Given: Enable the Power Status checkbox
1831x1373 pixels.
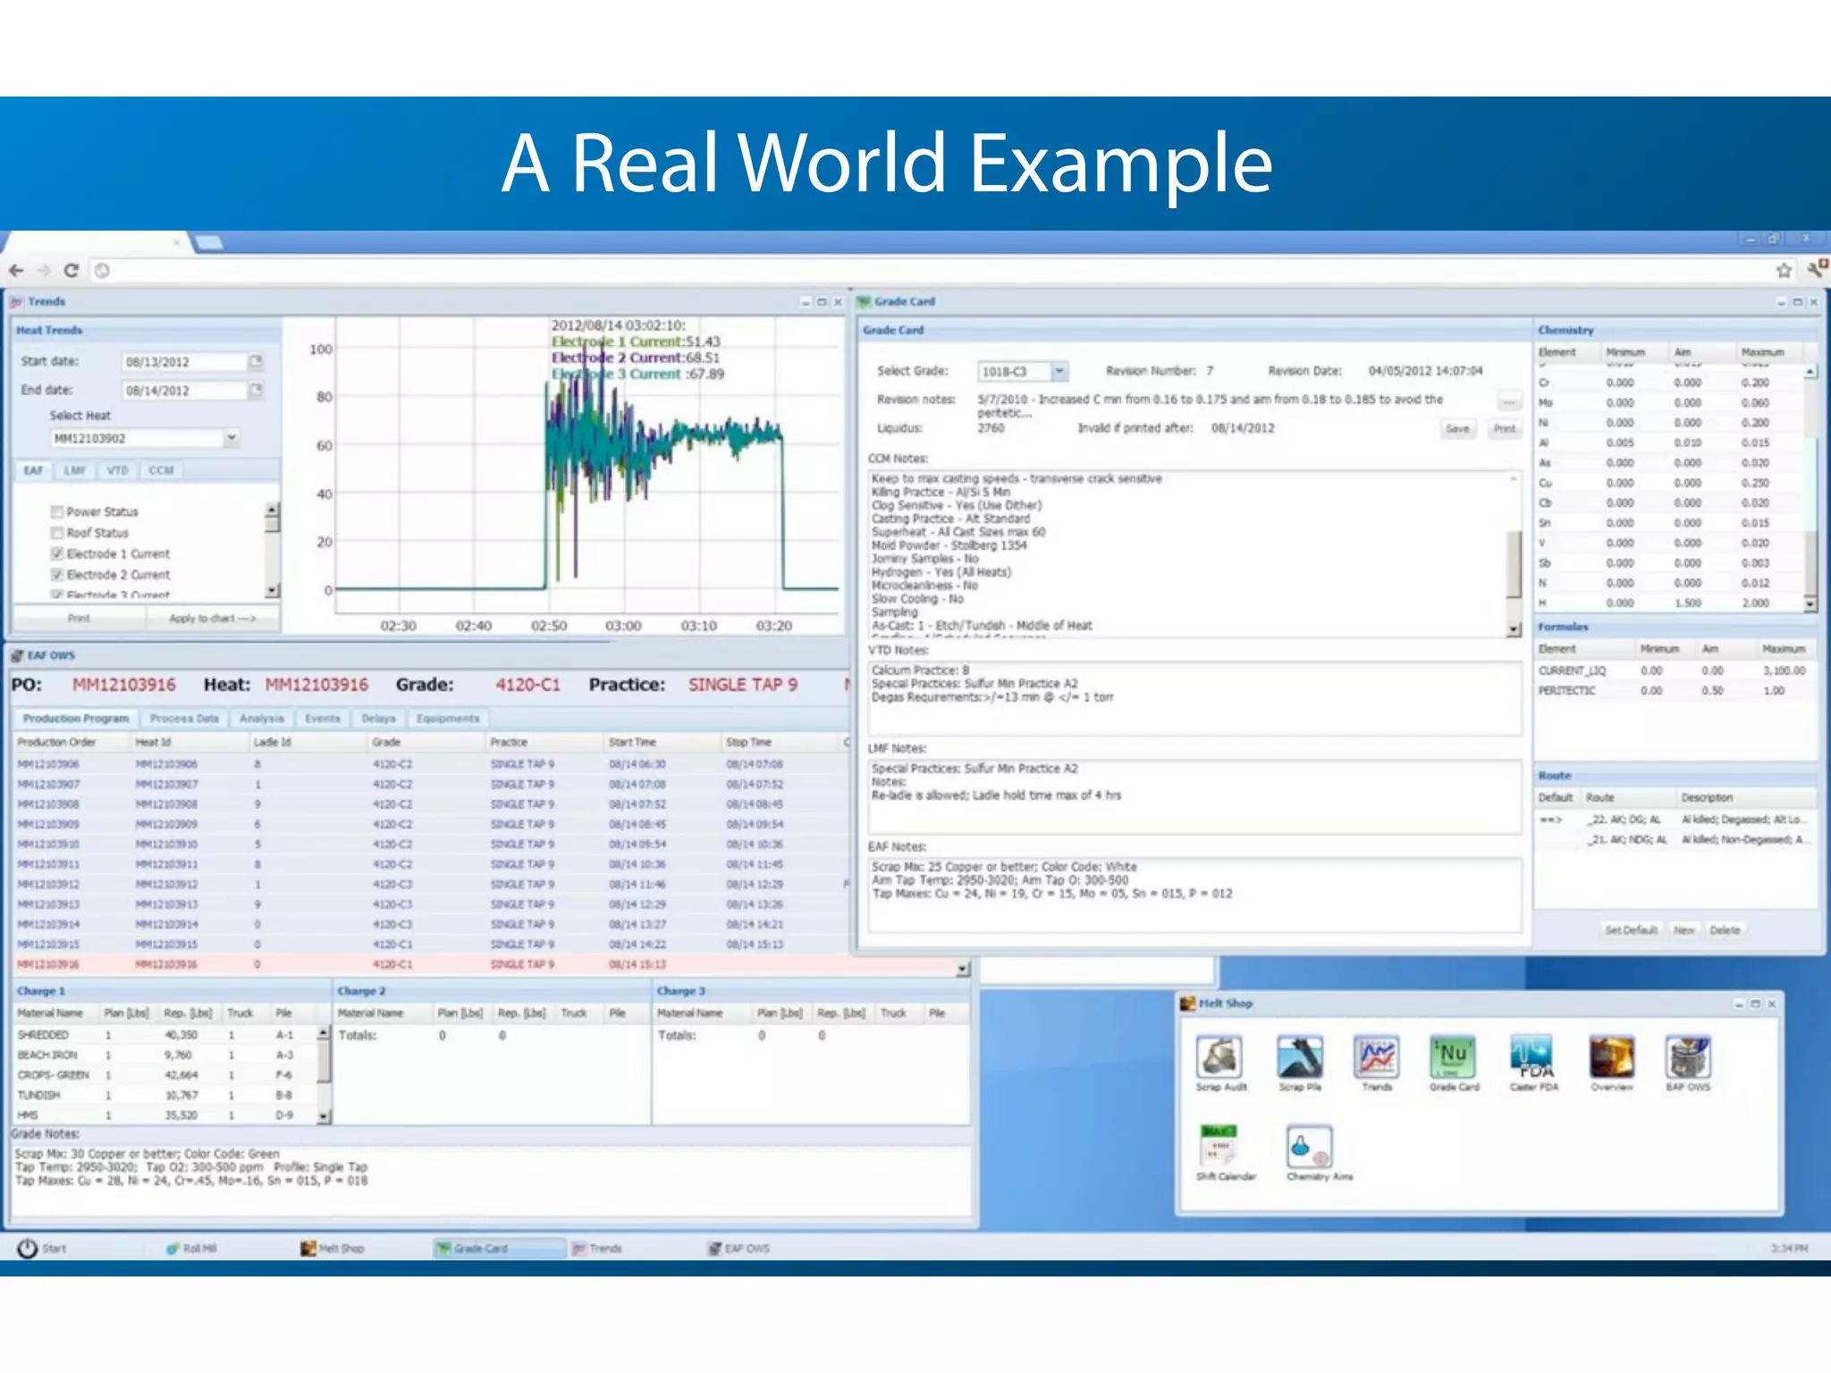Looking at the screenshot, I should point(57,512).
